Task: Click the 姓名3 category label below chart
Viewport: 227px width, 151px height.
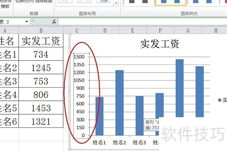Action: point(139,143)
